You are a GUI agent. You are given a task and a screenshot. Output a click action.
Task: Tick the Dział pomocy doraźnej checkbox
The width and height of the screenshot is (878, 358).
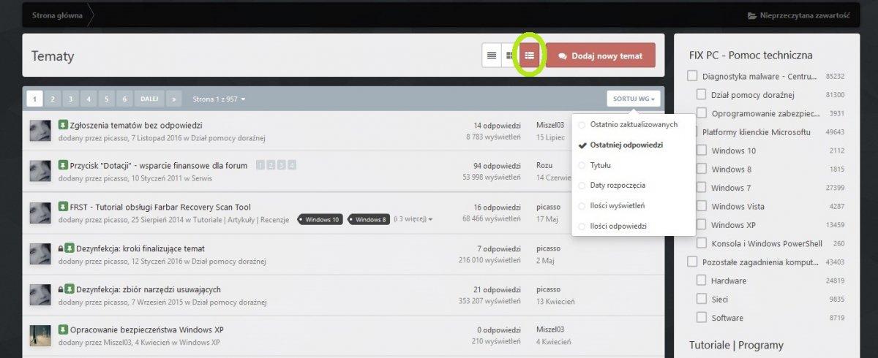click(701, 94)
